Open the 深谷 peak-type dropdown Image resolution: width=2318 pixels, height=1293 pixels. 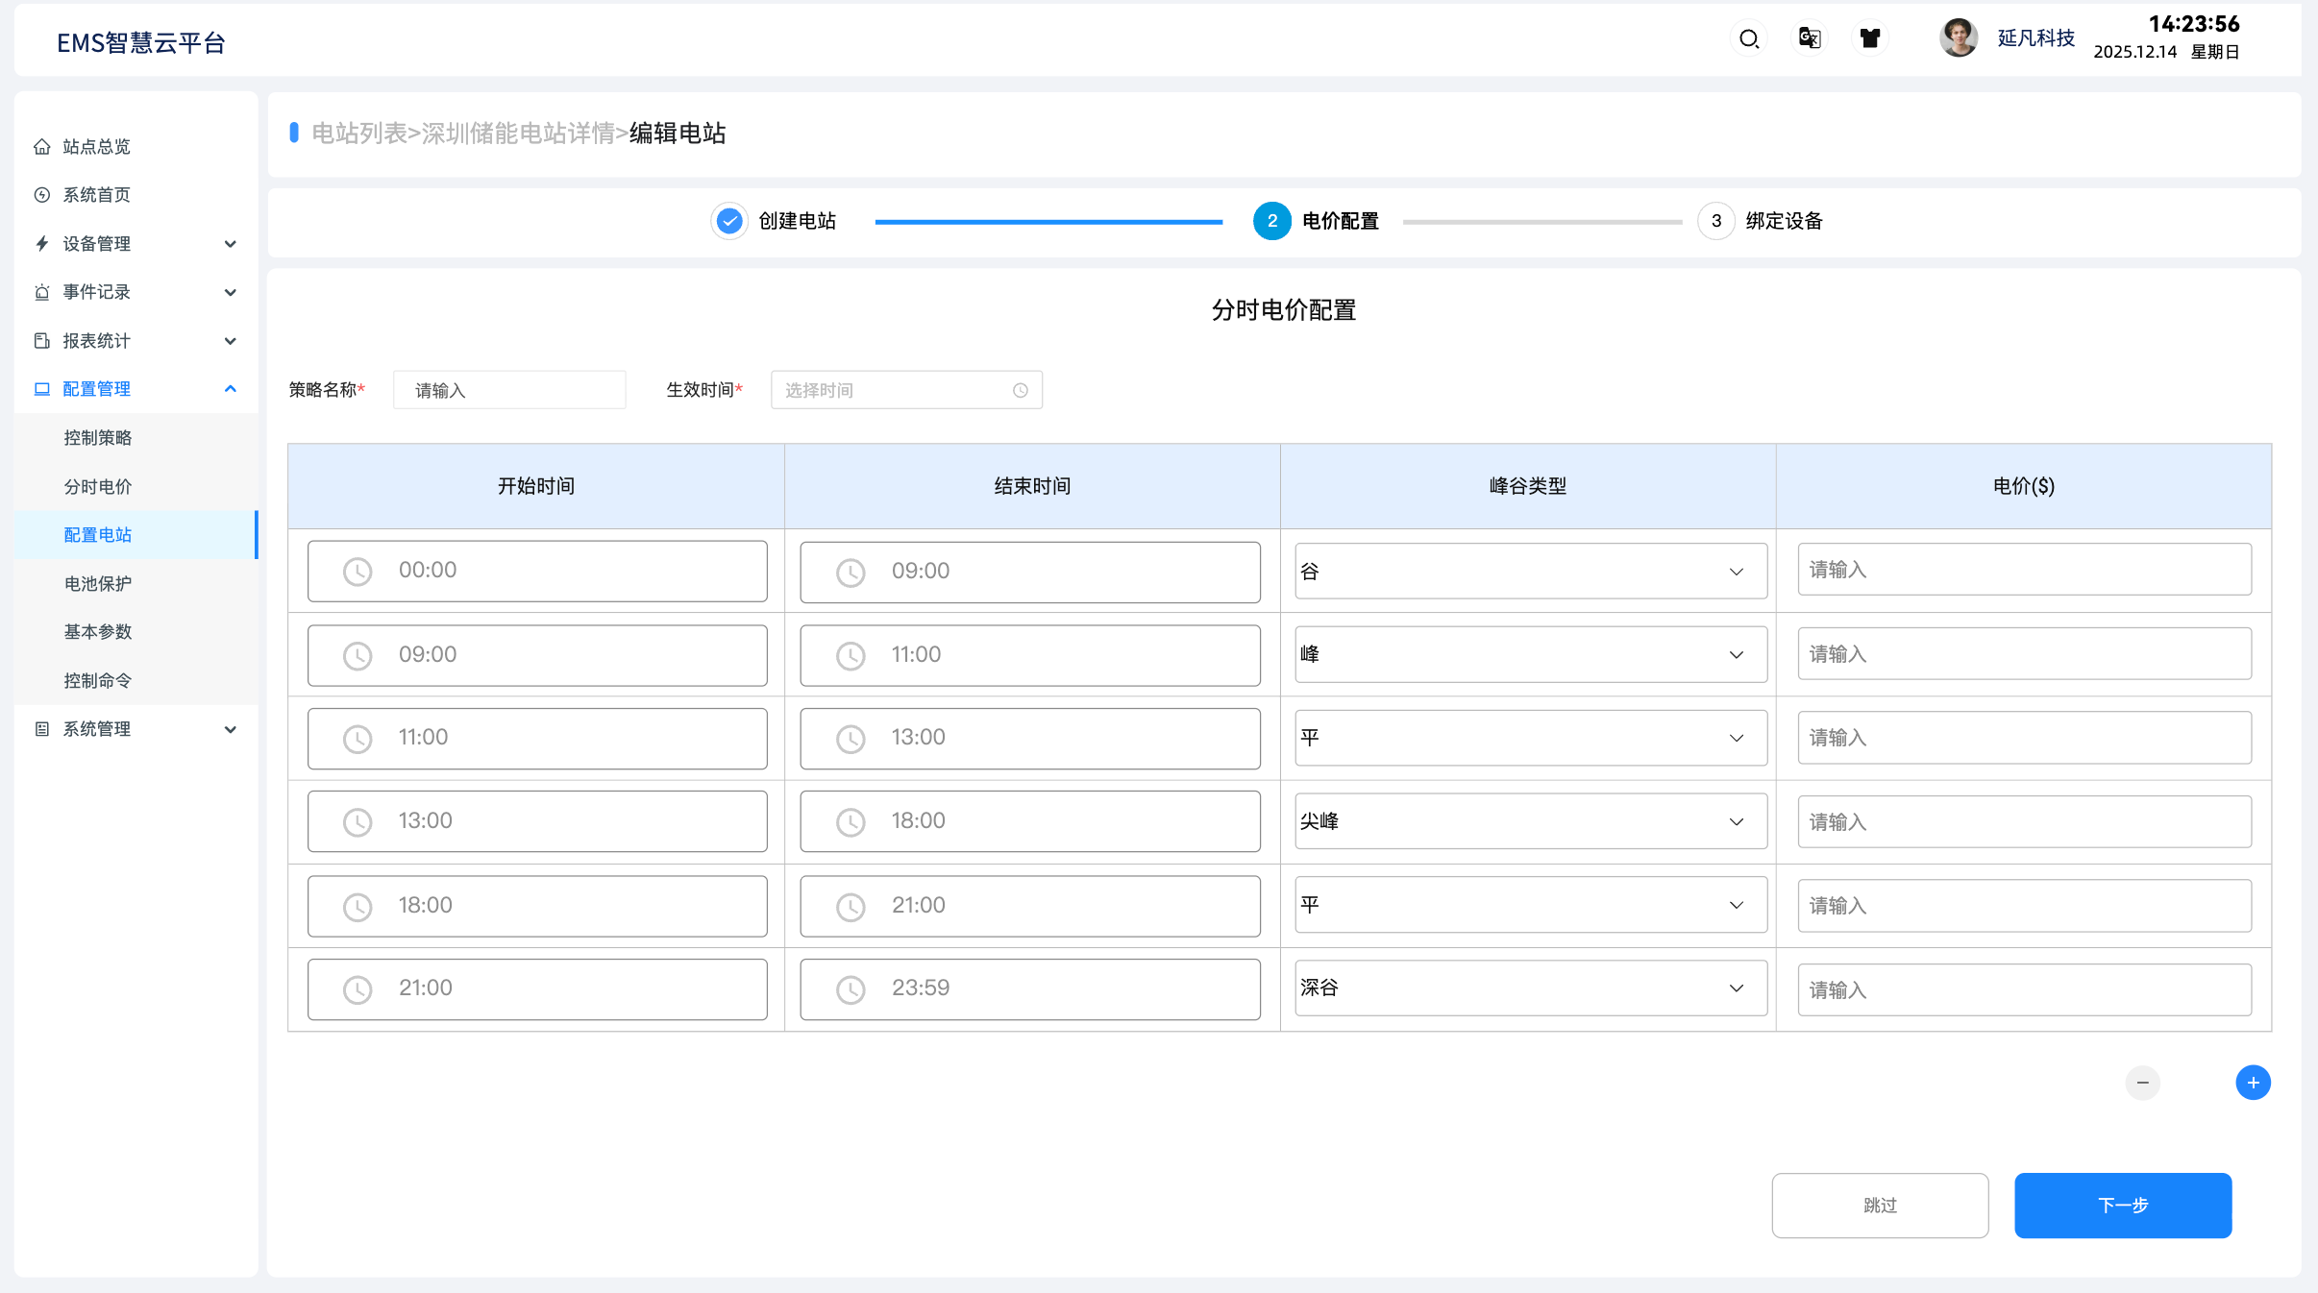click(1530, 988)
